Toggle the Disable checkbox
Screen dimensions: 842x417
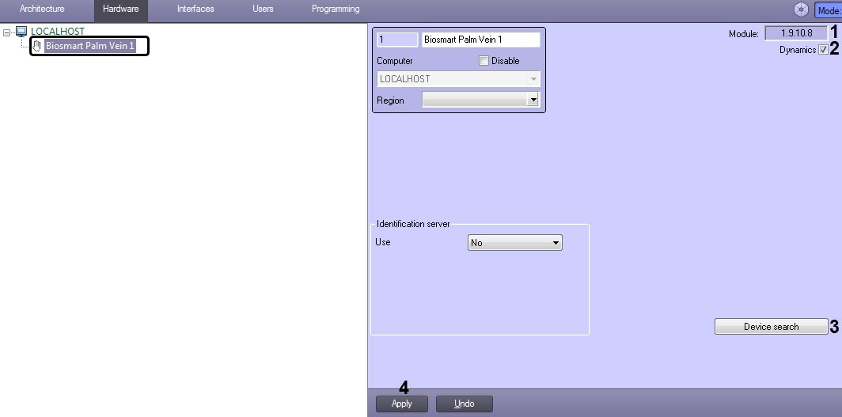[x=484, y=61]
